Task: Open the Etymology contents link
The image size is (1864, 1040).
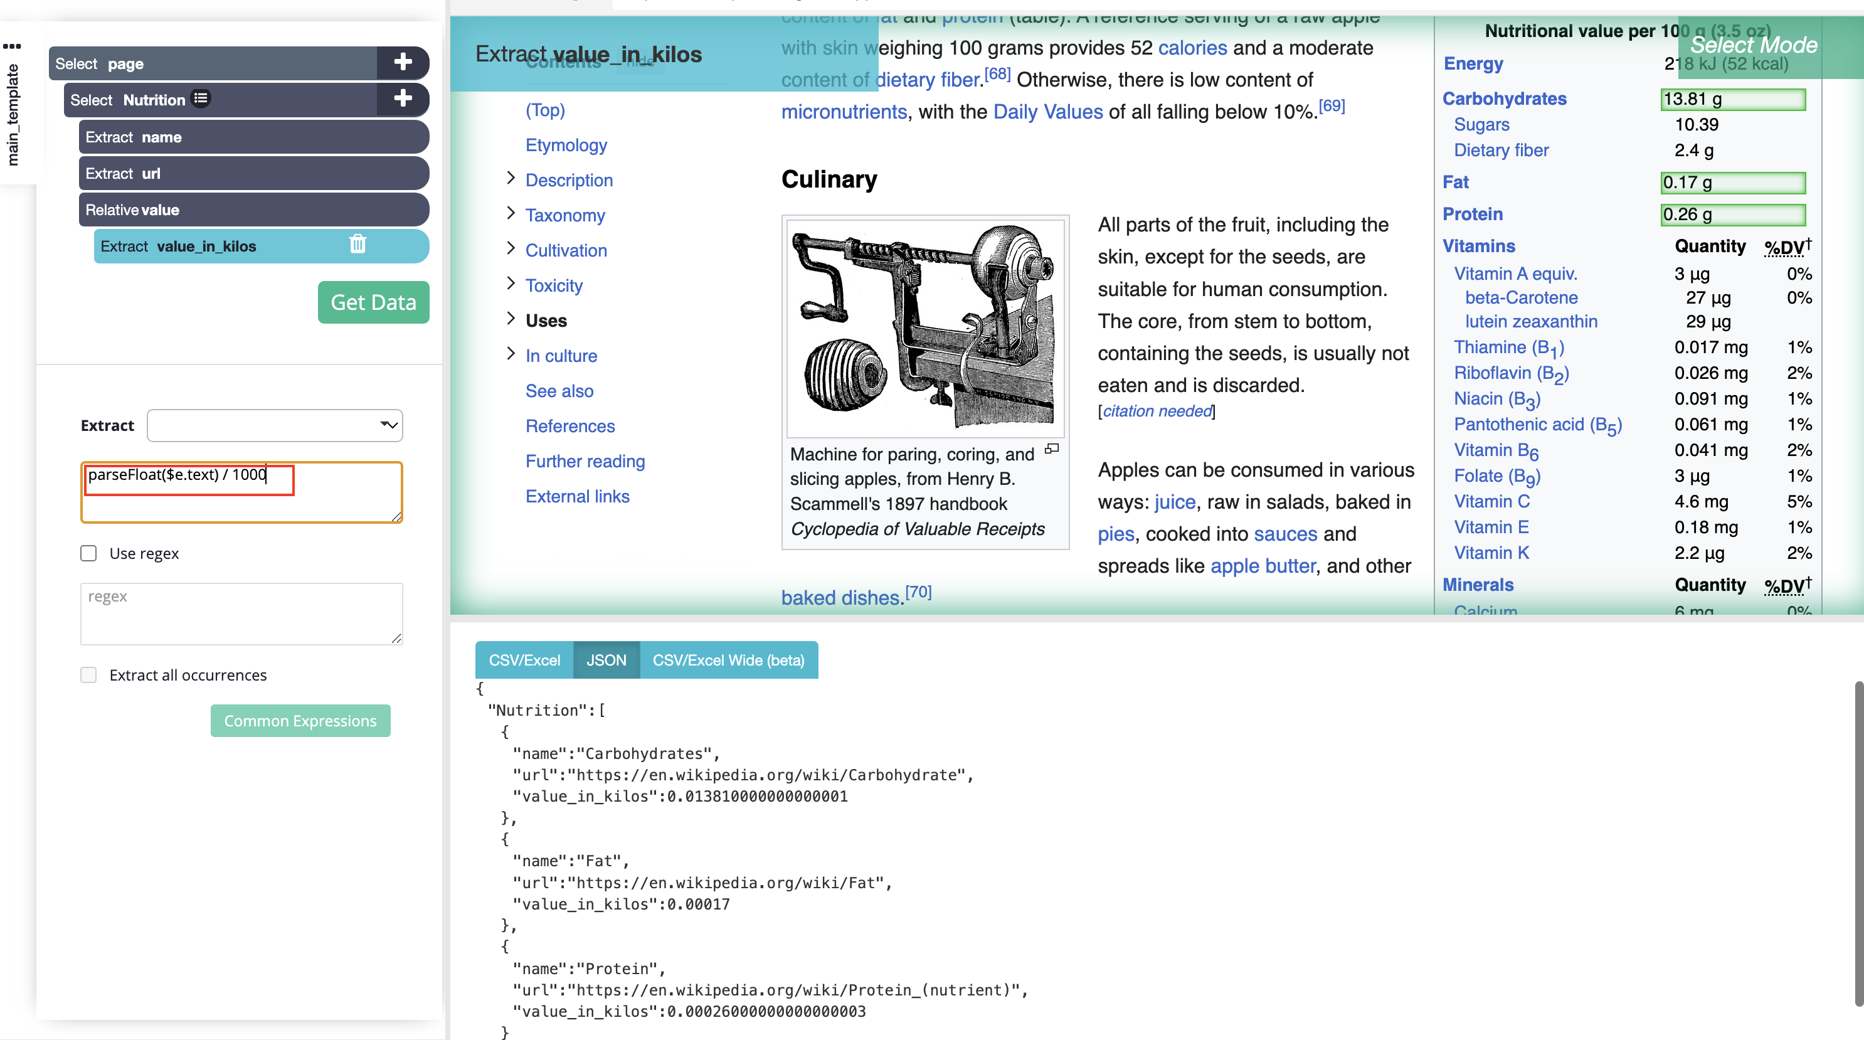Action: pyautogui.click(x=566, y=145)
